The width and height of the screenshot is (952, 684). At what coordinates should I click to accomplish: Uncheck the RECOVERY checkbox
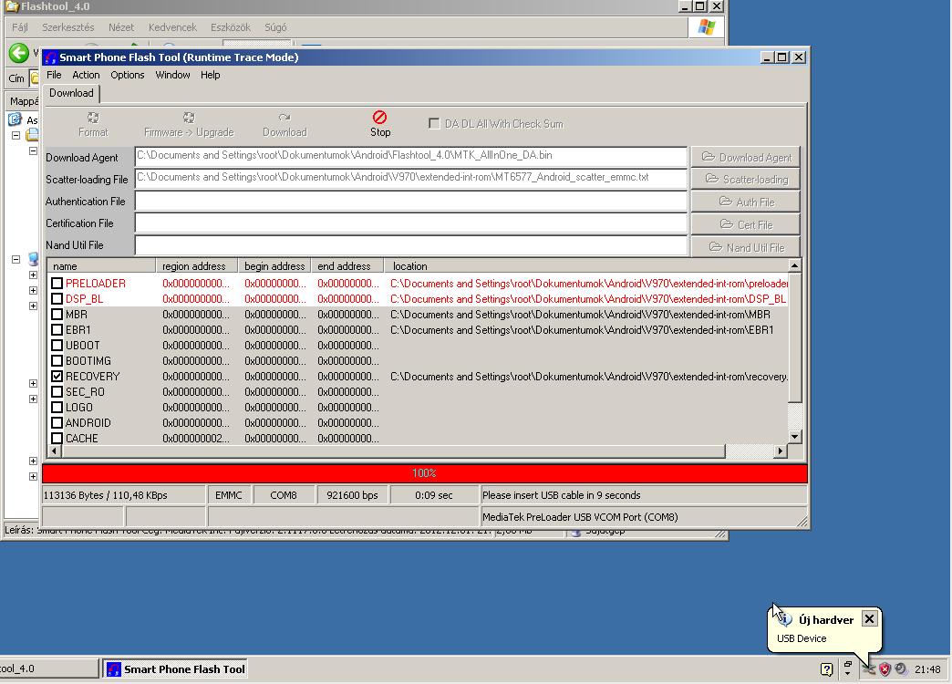tap(57, 376)
